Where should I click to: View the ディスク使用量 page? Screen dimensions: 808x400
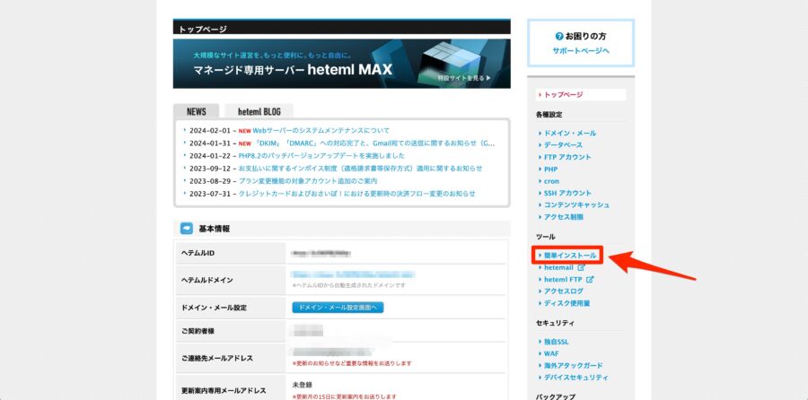(567, 303)
